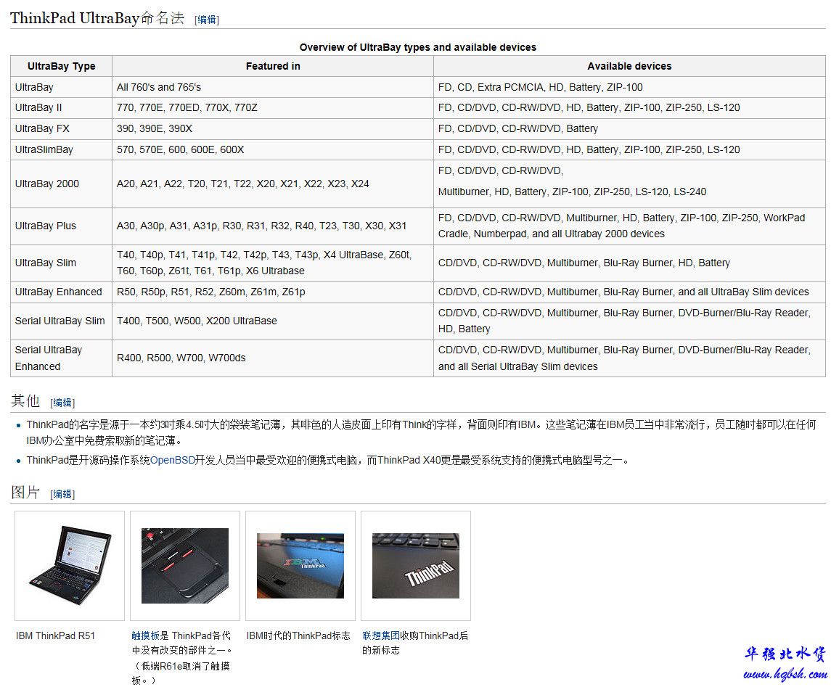The image size is (831, 687).
Task: Click the devices cell mentioning LS-240
Action: (x=629, y=184)
